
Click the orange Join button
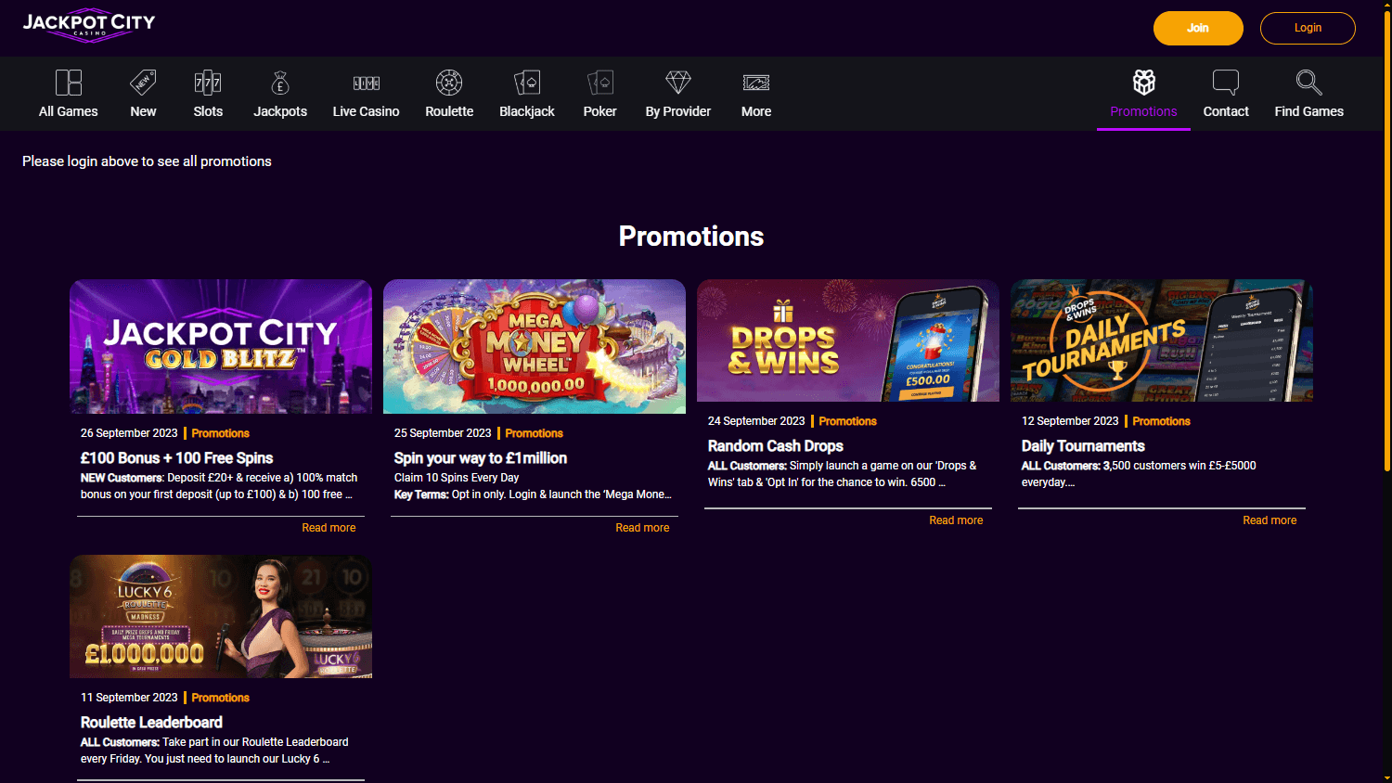pyautogui.click(x=1198, y=28)
